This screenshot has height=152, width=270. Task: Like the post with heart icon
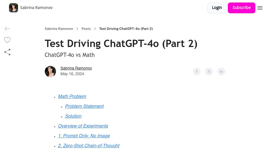(7, 40)
